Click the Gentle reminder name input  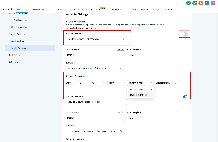pos(93,39)
